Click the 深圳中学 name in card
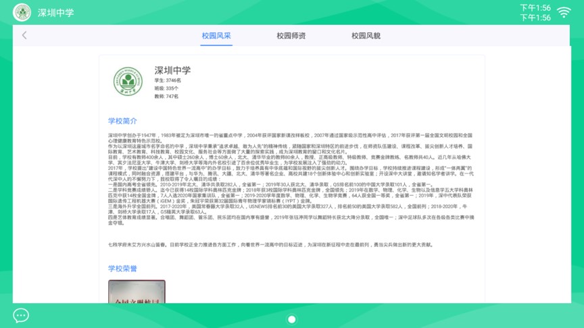 click(172, 70)
